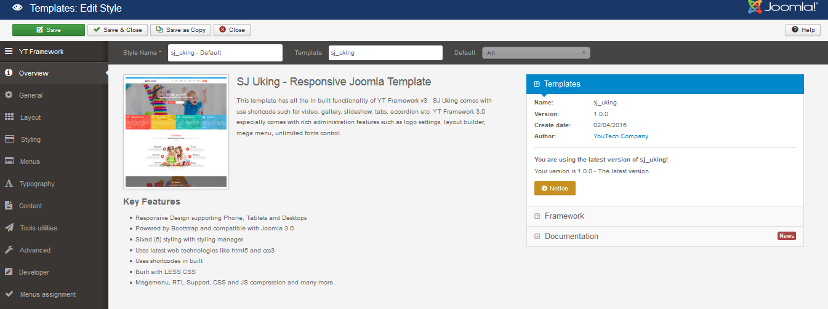Follow the YouTech Company author link

tap(621, 136)
